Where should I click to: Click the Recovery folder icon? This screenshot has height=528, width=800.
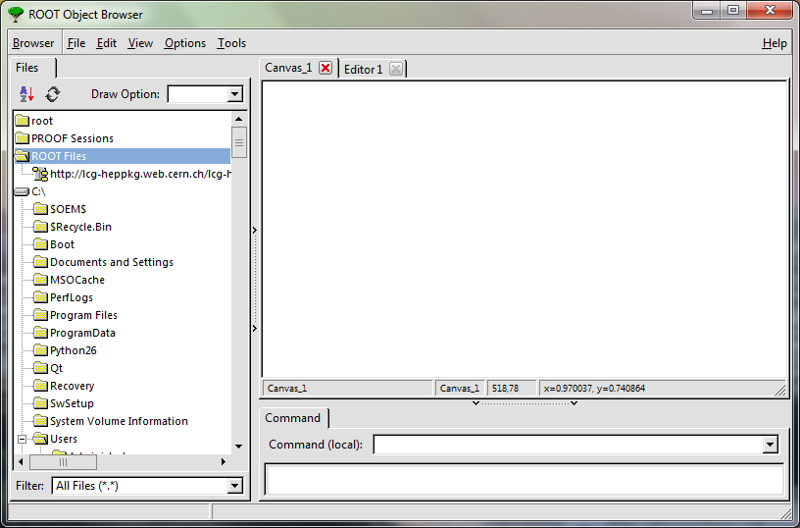tap(41, 386)
